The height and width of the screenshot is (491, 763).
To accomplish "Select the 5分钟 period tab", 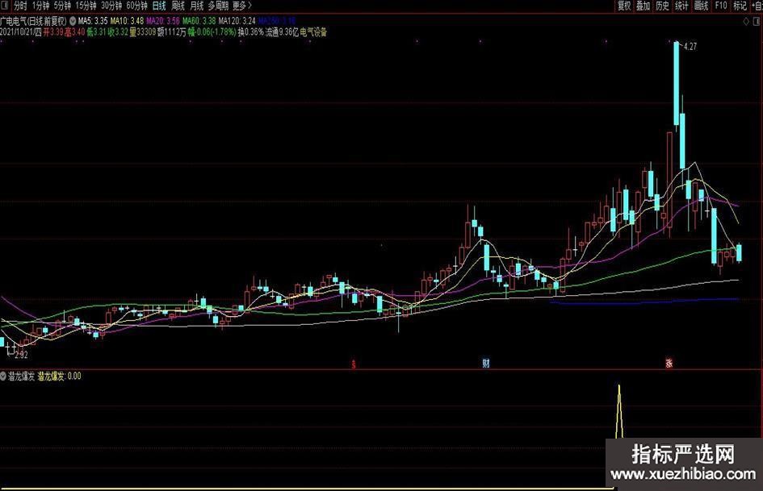I will click(x=62, y=6).
